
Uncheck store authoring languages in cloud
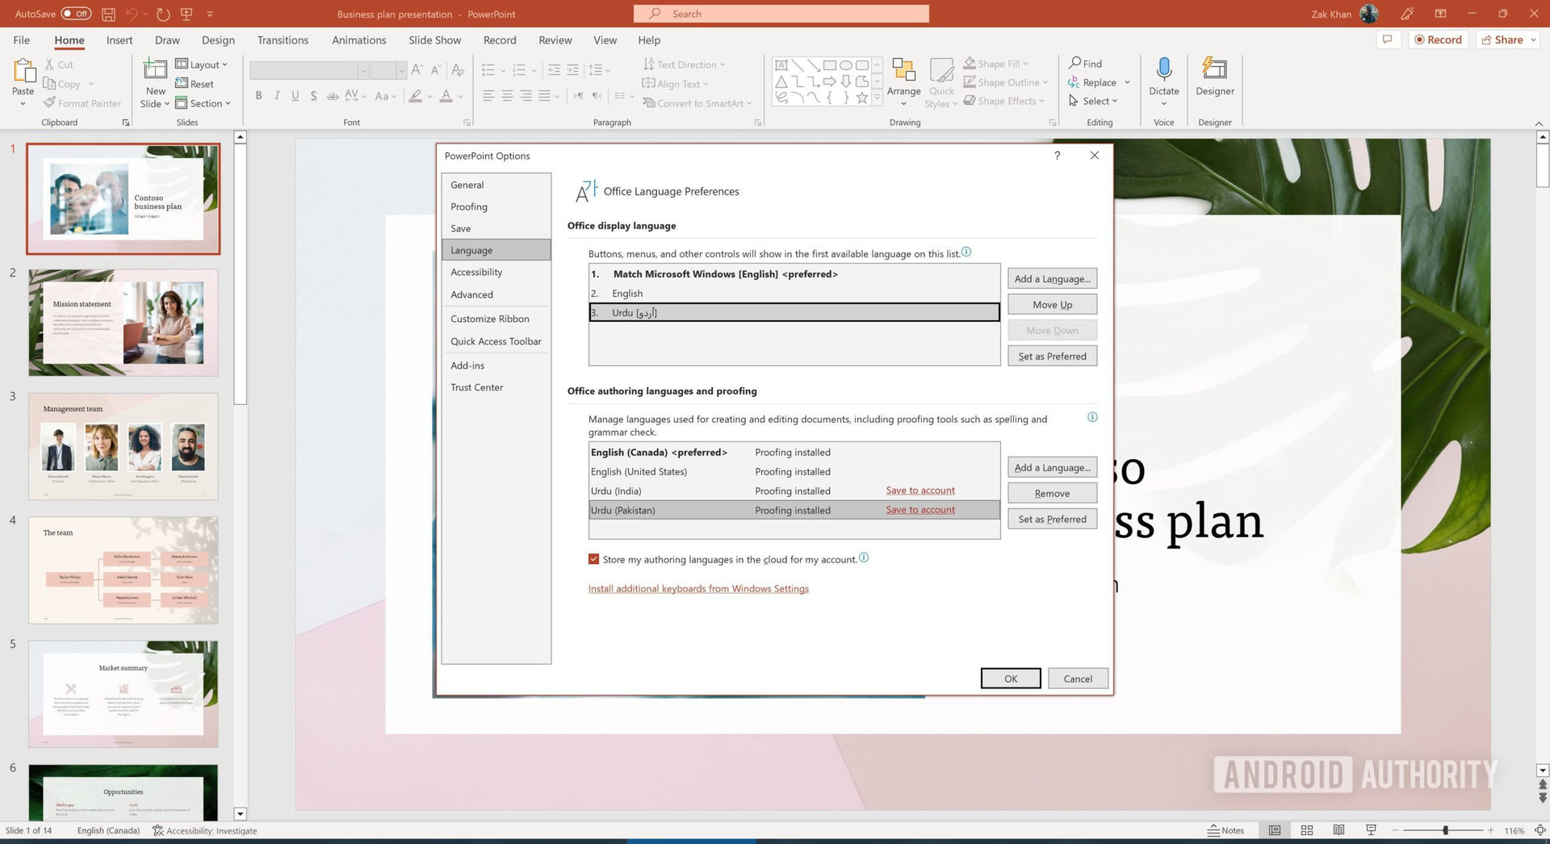pos(594,559)
